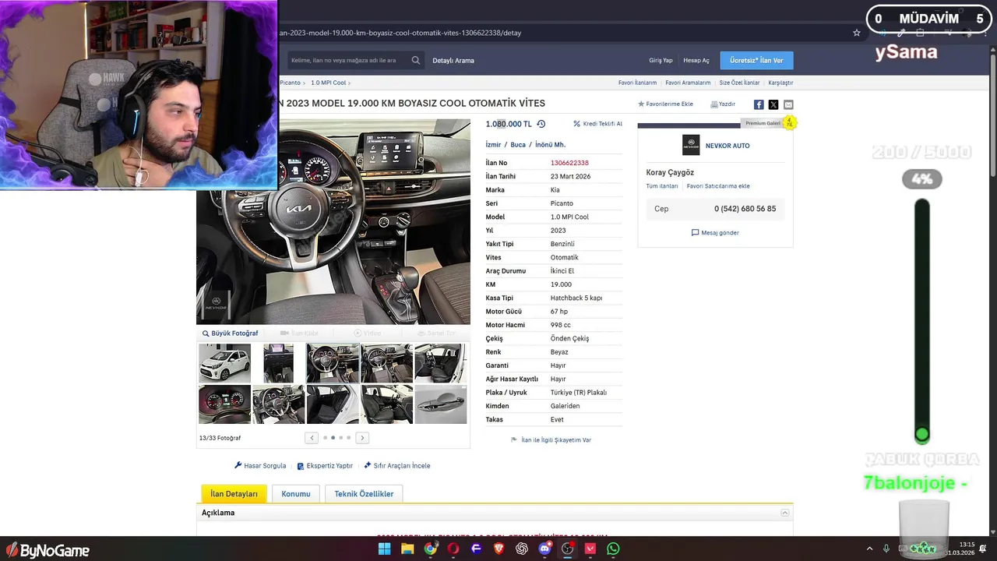Click the İzmir location link
This screenshot has height=561, width=997.
[x=493, y=145]
